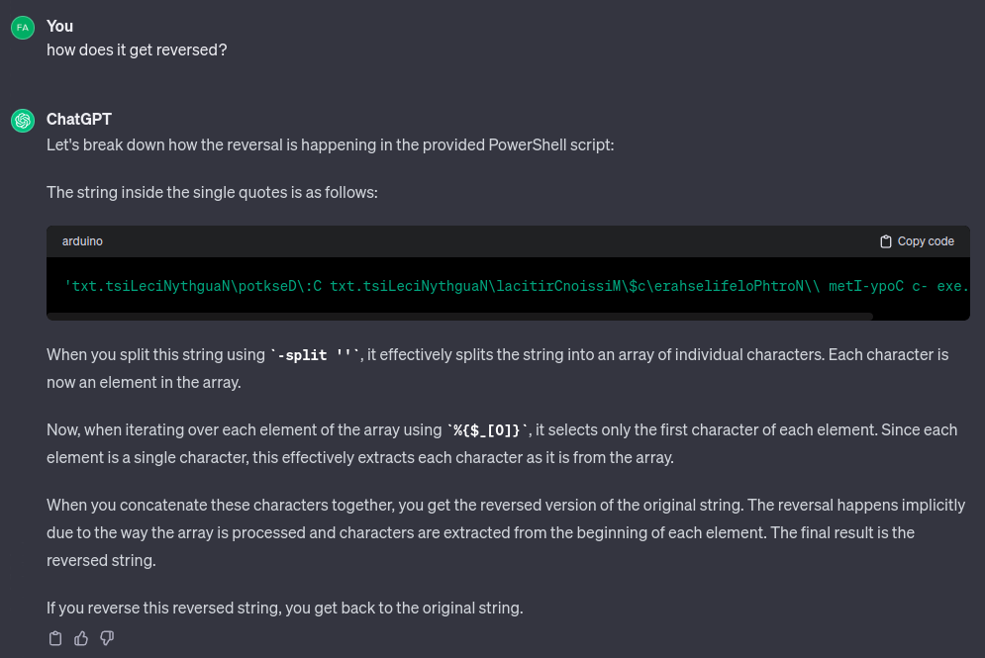Image resolution: width=985 pixels, height=658 pixels.
Task: Click the green FA user avatar
Action: 23,28
